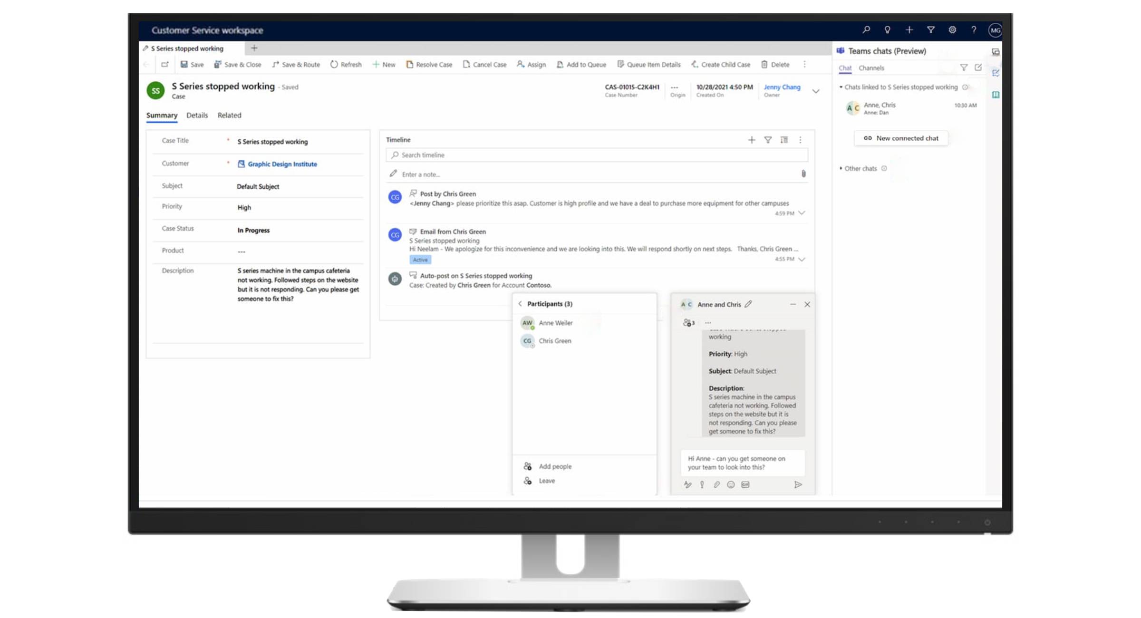Viewport: 1141px width, 618px height.
Task: Open chat text format icon
Action: coord(687,484)
